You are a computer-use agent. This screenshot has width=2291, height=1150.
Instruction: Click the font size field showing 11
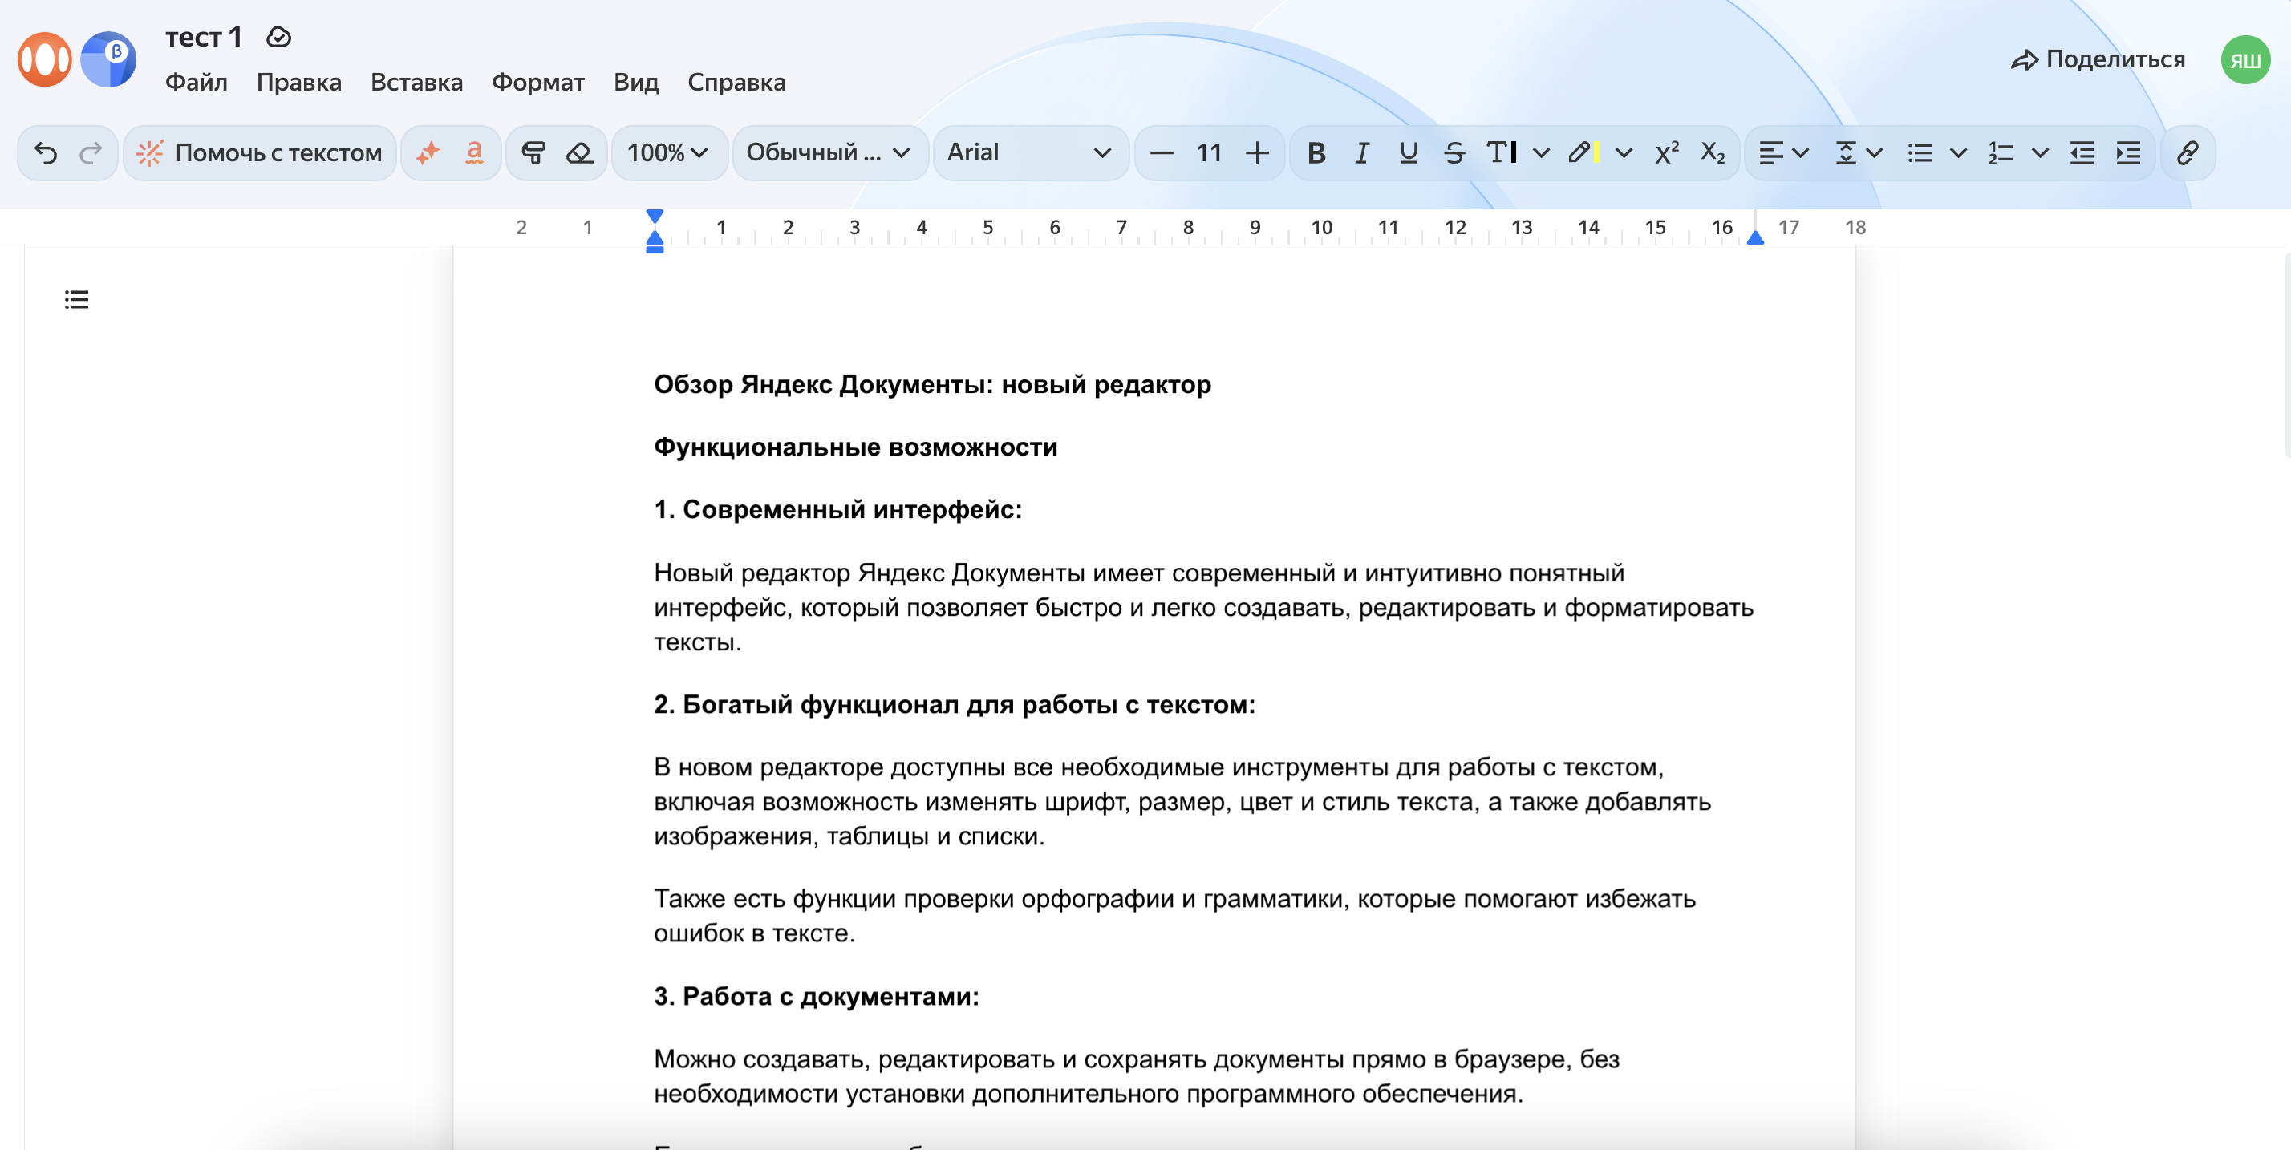tap(1208, 153)
